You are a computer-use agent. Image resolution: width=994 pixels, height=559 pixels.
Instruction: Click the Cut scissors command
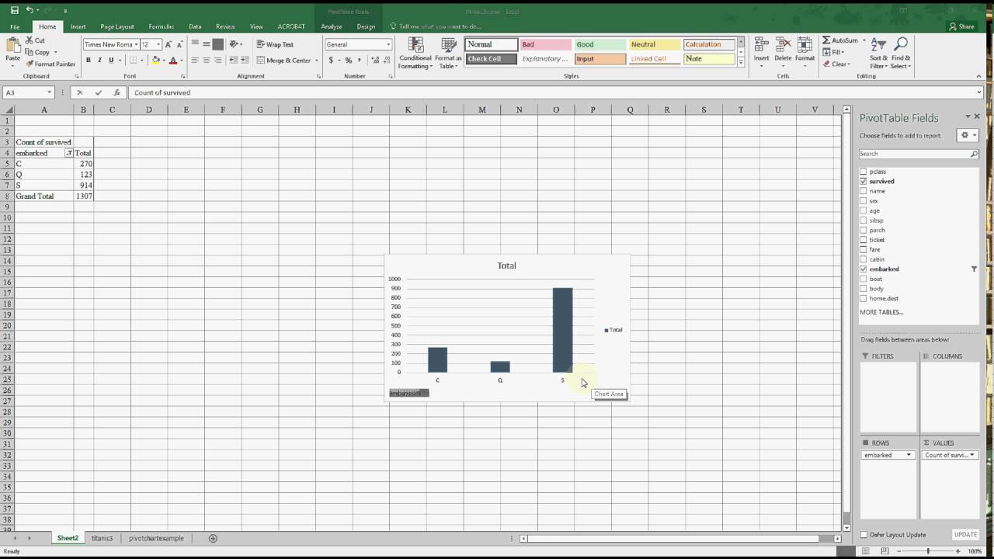35,40
